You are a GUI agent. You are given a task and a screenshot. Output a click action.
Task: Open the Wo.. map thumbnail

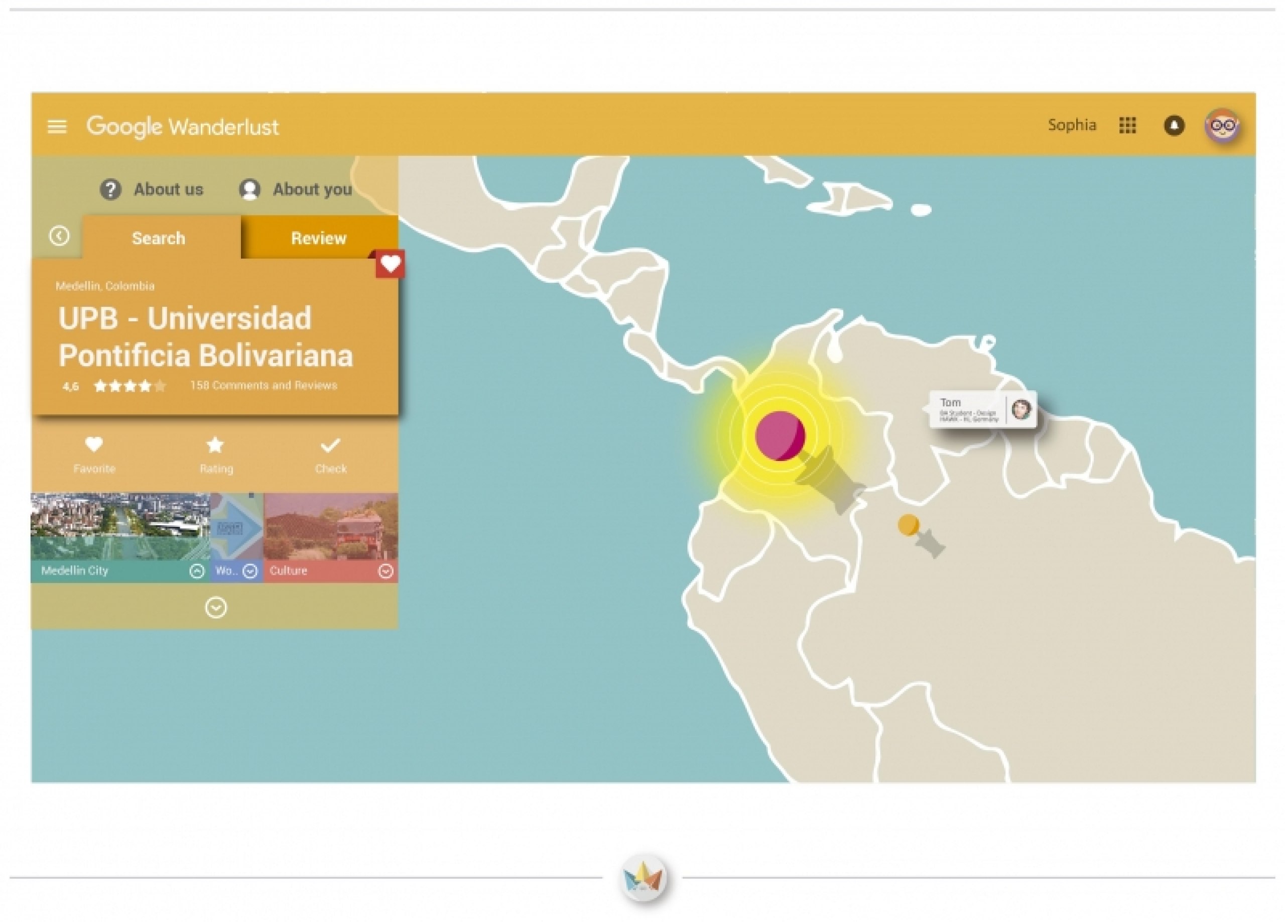coord(237,526)
